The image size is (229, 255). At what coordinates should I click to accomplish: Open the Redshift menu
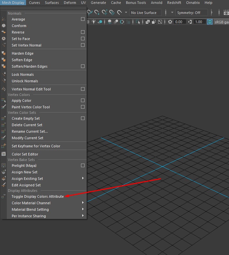(x=174, y=3)
